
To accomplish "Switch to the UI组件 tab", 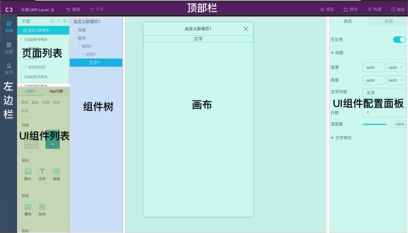I will (30, 91).
